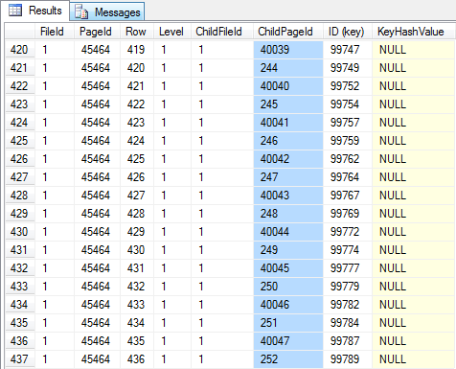Click ID (key) cell 99772
The image size is (456, 369).
pyautogui.click(x=348, y=232)
